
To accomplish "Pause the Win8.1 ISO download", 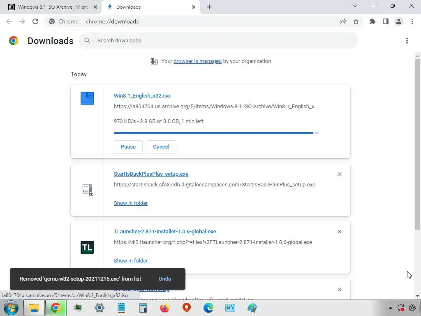I will [128, 147].
